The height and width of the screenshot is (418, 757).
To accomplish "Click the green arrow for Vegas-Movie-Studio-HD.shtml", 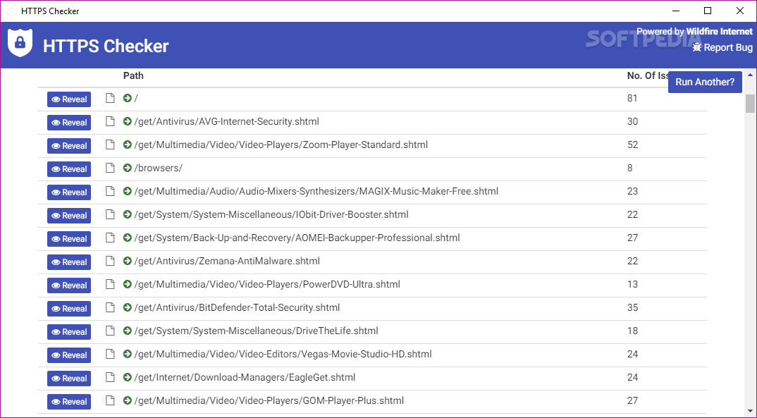I will pyautogui.click(x=128, y=353).
